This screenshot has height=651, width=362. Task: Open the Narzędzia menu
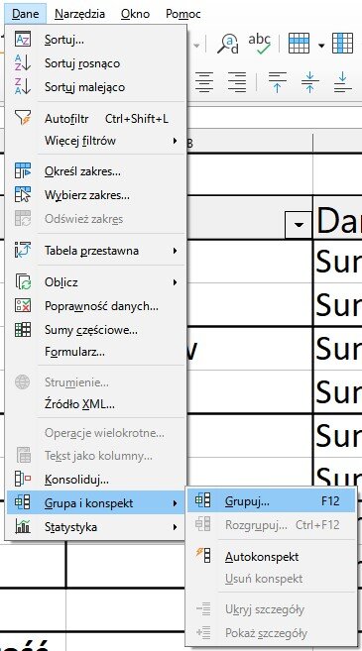coord(79,14)
